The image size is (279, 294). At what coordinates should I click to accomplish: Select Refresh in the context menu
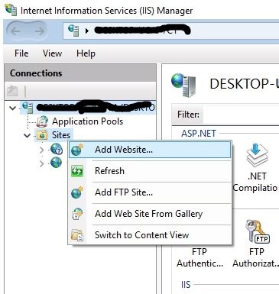point(150,171)
